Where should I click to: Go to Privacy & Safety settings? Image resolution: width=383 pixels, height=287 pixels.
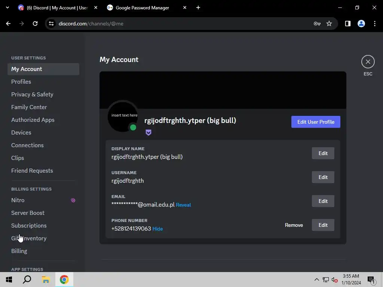pyautogui.click(x=43, y=95)
